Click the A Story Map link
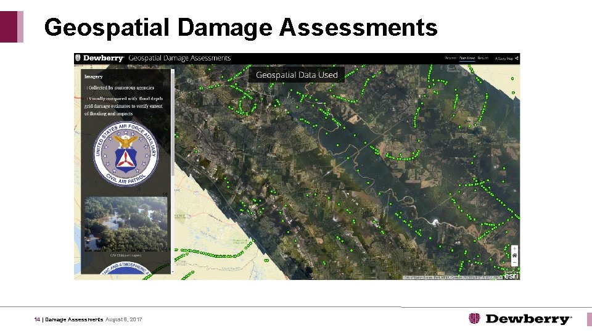 (504, 59)
